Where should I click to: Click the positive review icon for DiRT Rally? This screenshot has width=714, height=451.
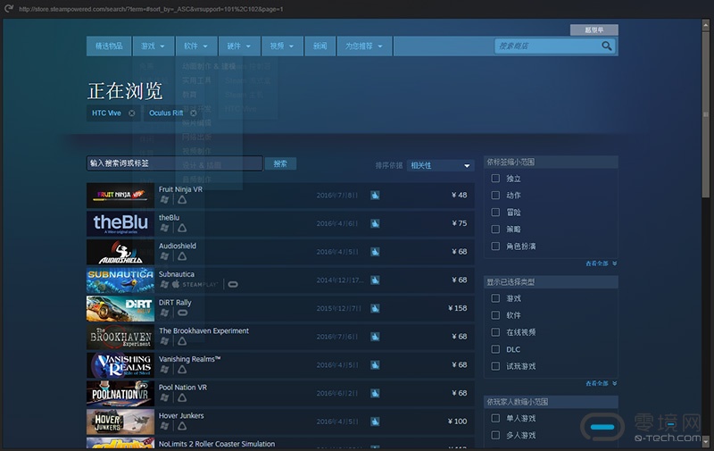pyautogui.click(x=375, y=308)
